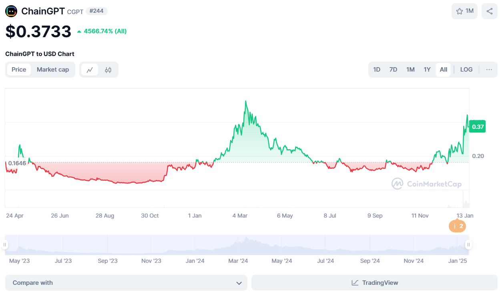Image resolution: width=504 pixels, height=296 pixels.
Task: Click the ChainGPT logo icon
Action: pyautogui.click(x=11, y=11)
